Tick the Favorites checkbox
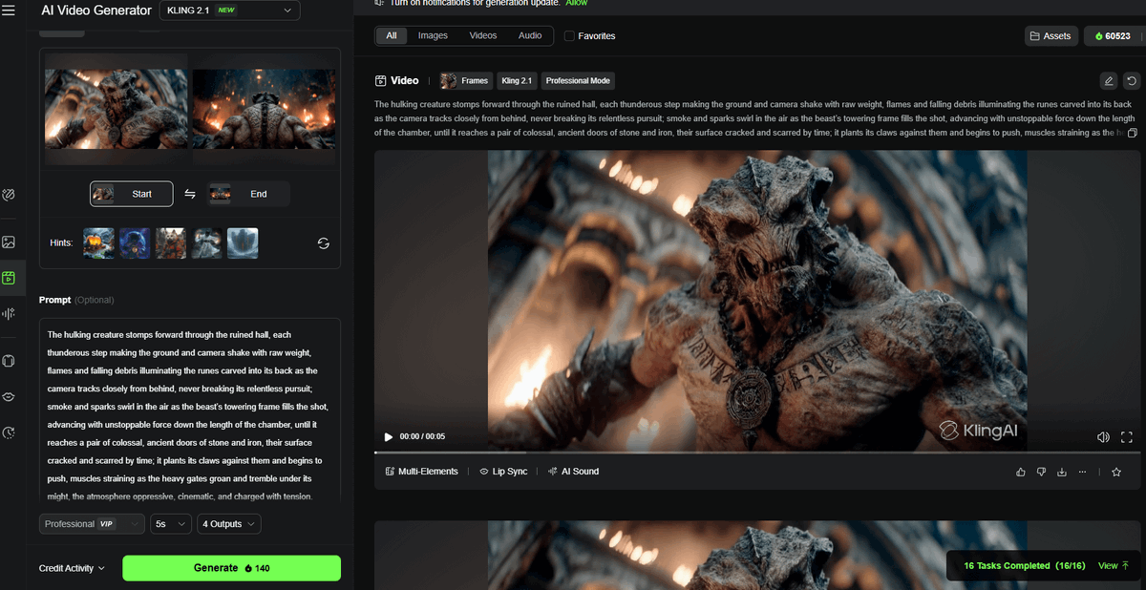Viewport: 1146px width, 590px height. 569,36
